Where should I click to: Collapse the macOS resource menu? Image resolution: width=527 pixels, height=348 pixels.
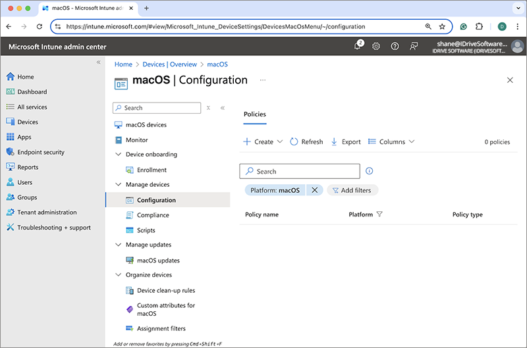pos(223,108)
